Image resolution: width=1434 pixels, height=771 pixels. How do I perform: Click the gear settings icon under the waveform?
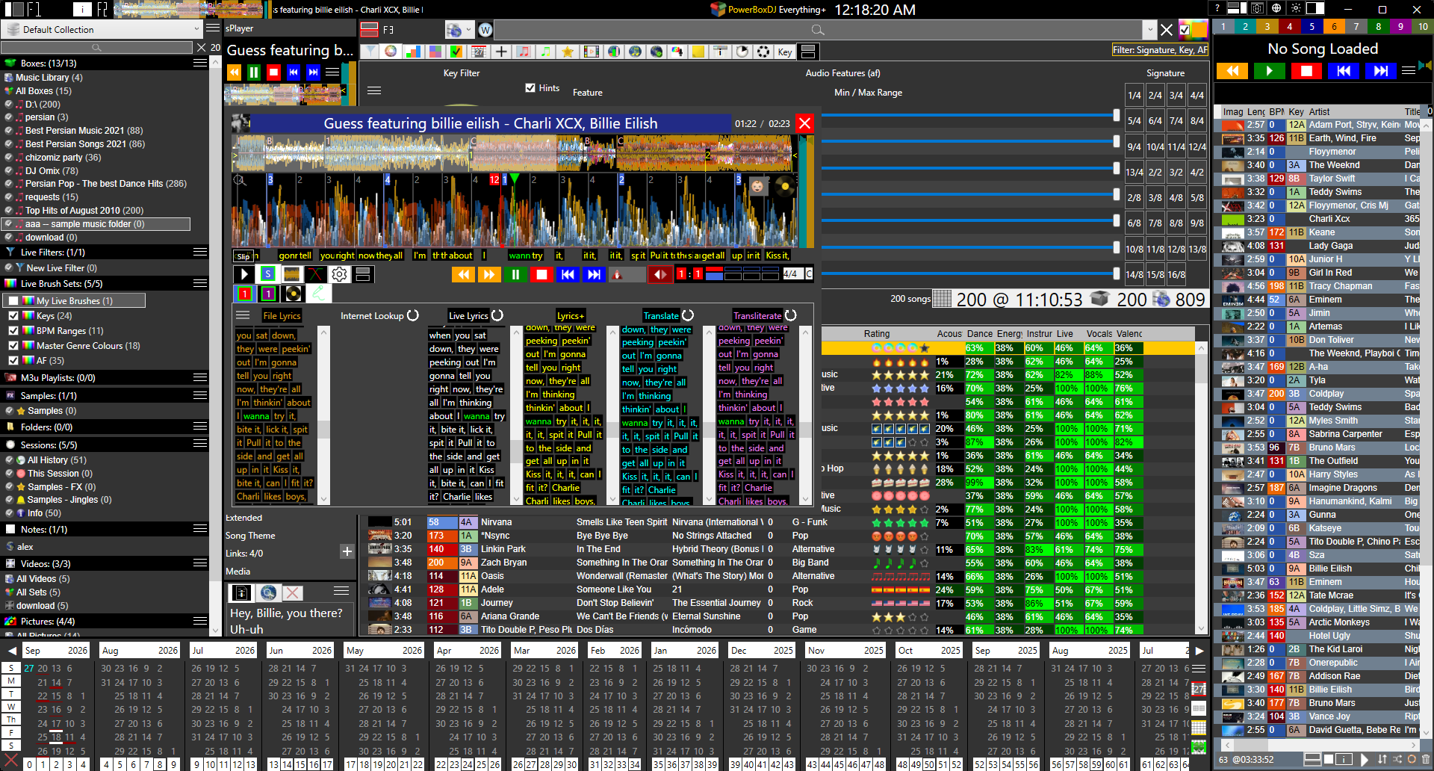pyautogui.click(x=339, y=274)
